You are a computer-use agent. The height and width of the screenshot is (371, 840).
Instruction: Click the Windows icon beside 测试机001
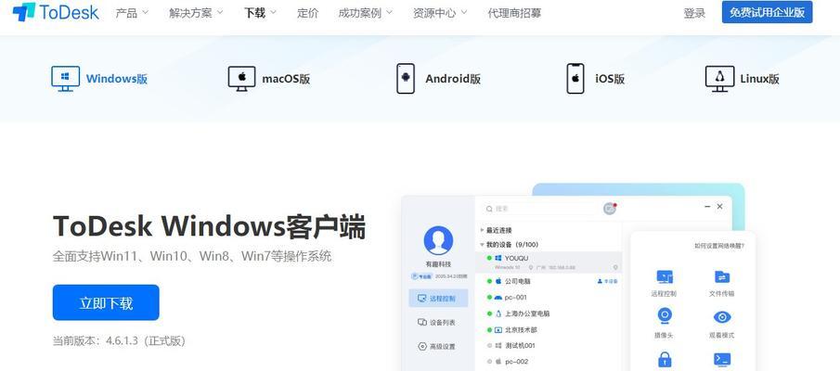[498, 346]
